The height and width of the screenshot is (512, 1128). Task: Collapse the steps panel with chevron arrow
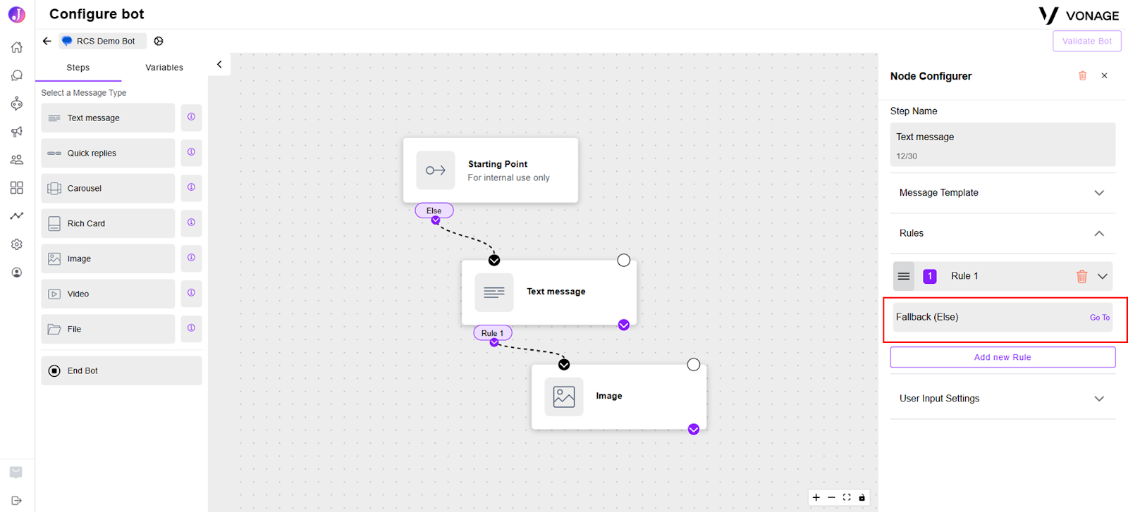coord(219,64)
